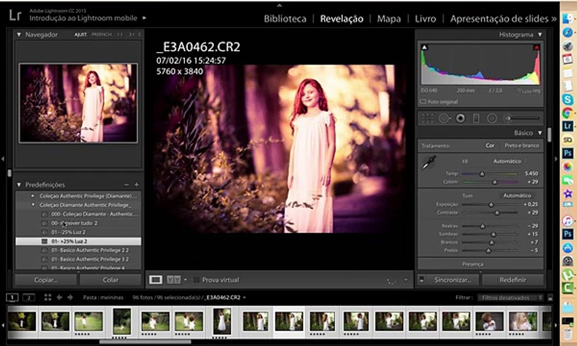Select main window display button 1
The width and height of the screenshot is (577, 346).
13,297
